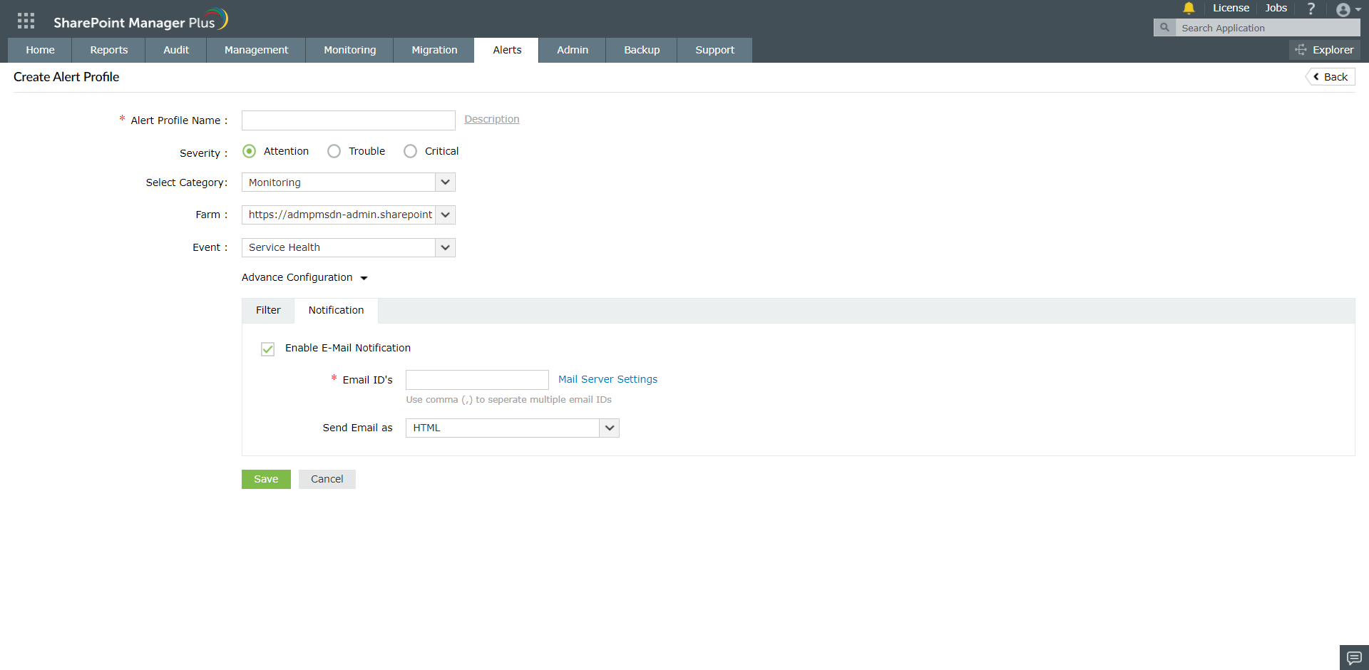
Task: Disable the Enable E-Mail Notification checkbox
Action: click(x=267, y=349)
